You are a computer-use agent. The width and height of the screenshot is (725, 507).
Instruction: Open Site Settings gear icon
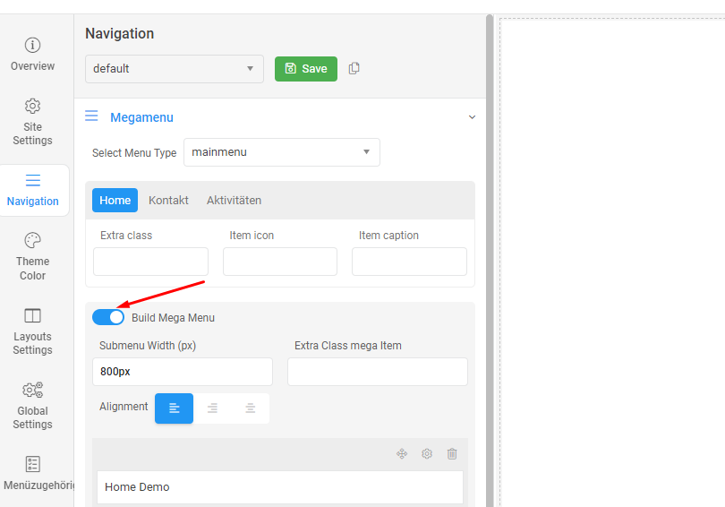[x=32, y=106]
